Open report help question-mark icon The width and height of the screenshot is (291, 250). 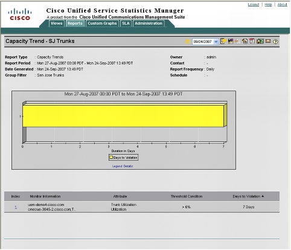[x=275, y=42]
